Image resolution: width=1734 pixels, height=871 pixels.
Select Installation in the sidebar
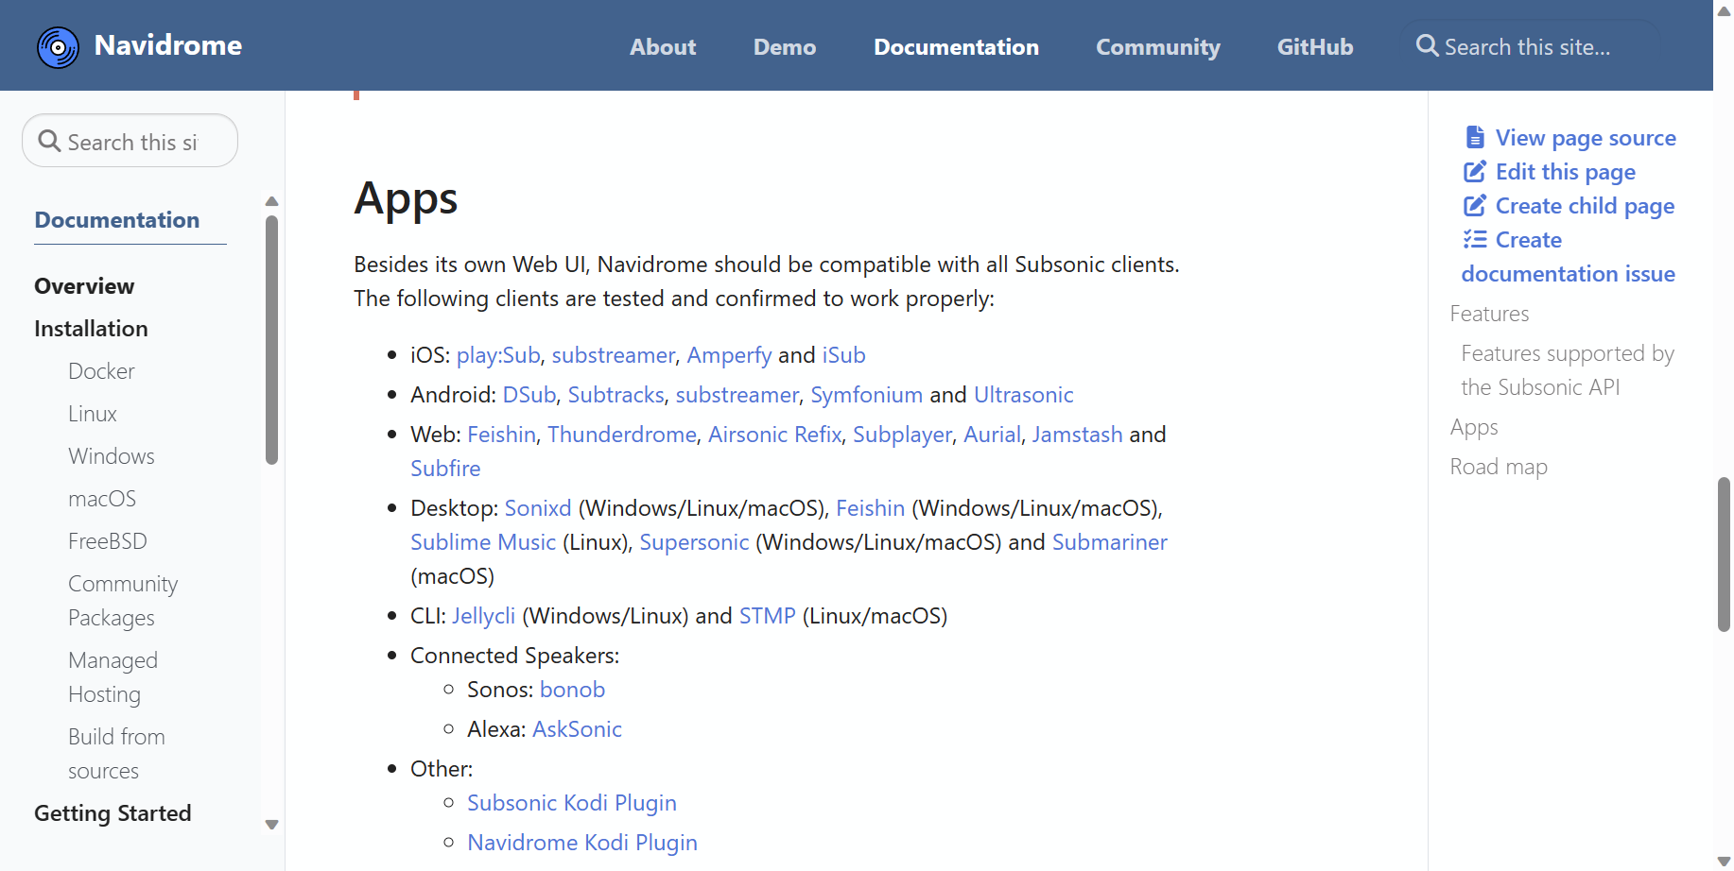click(x=91, y=329)
